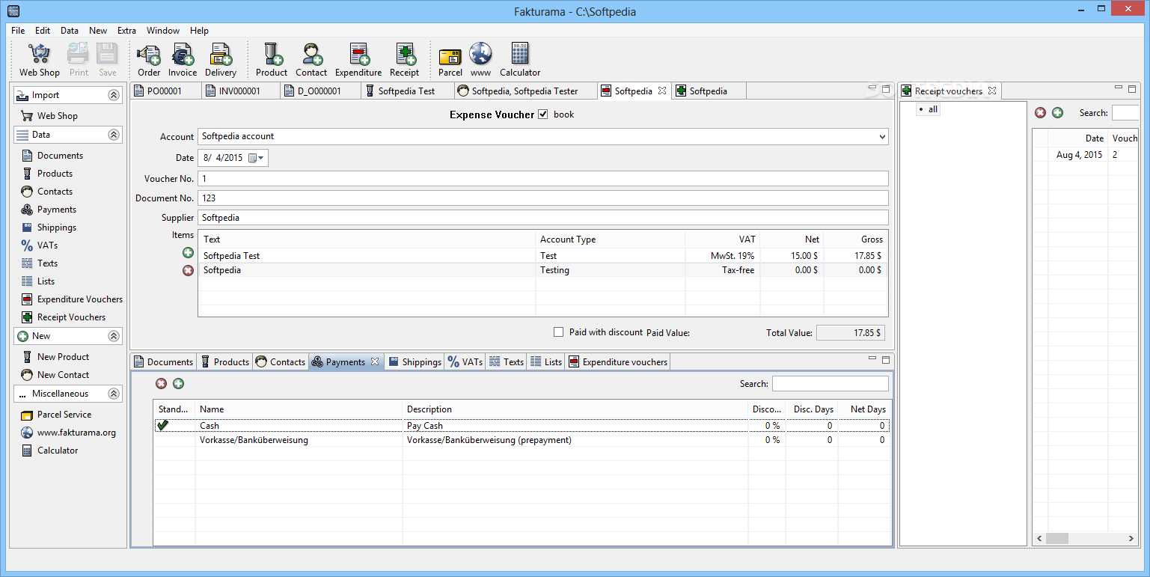
Task: Add payment with green icon in Payments panel
Action: tap(178, 384)
